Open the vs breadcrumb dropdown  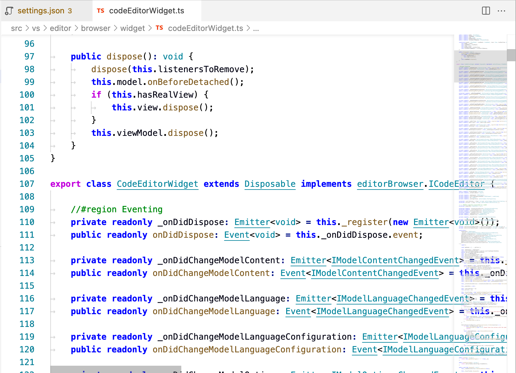(x=36, y=28)
